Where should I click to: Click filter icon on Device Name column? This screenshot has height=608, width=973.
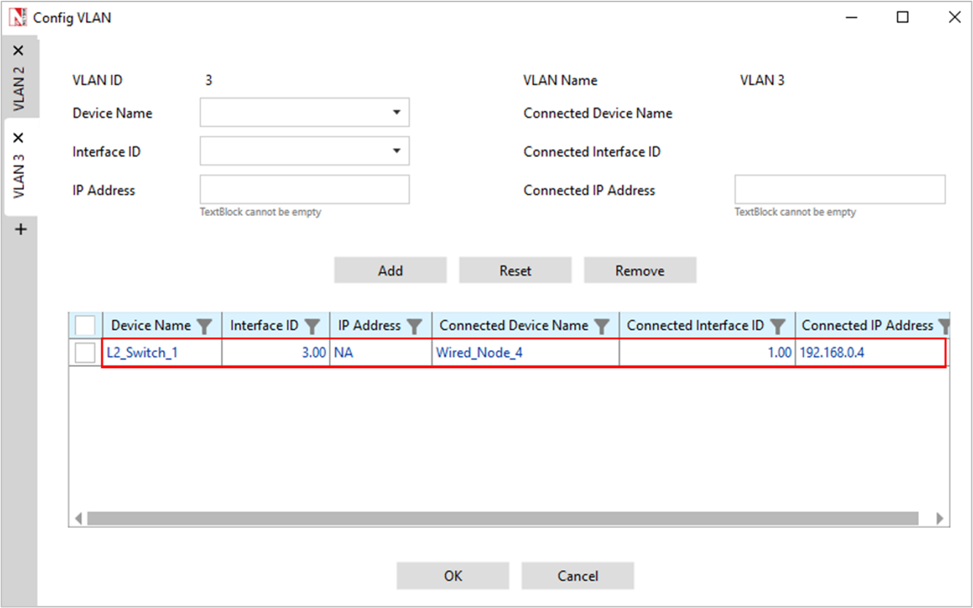pos(205,327)
